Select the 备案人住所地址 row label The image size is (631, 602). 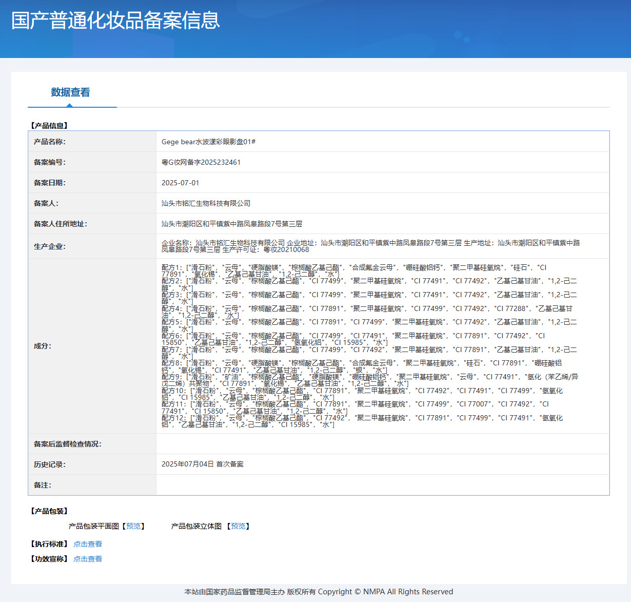tap(61, 224)
